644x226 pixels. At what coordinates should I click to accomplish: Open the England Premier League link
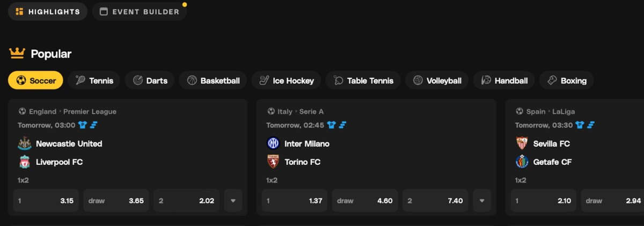72,111
